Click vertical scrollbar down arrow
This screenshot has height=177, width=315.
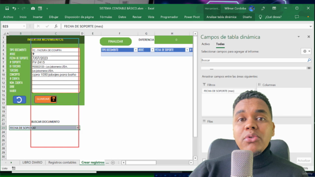click(x=195, y=158)
